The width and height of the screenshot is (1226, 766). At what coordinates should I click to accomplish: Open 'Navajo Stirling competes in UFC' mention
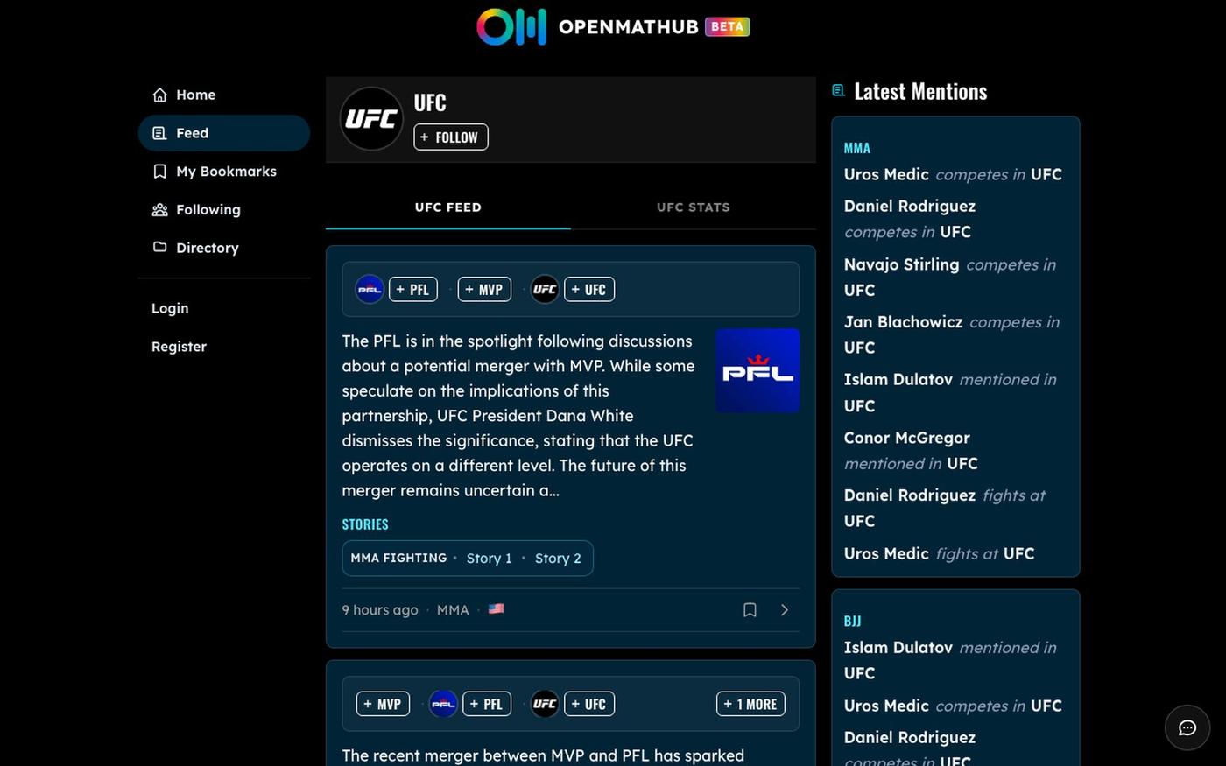coord(950,277)
